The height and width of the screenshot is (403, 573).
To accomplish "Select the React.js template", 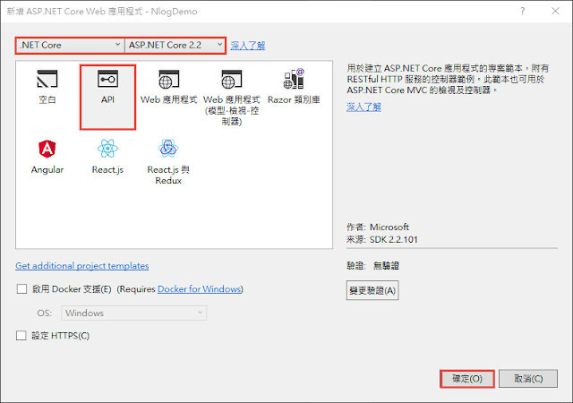I will point(107,157).
